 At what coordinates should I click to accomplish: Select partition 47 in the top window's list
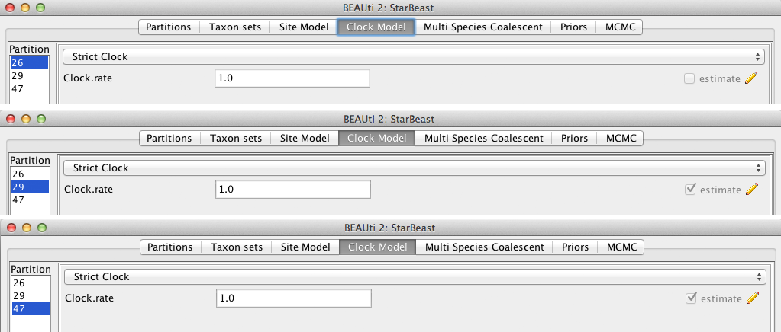(x=18, y=88)
